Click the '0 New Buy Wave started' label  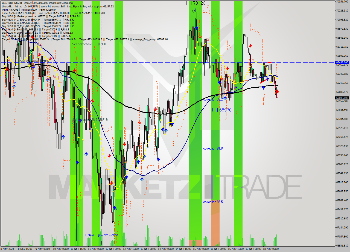102,235
